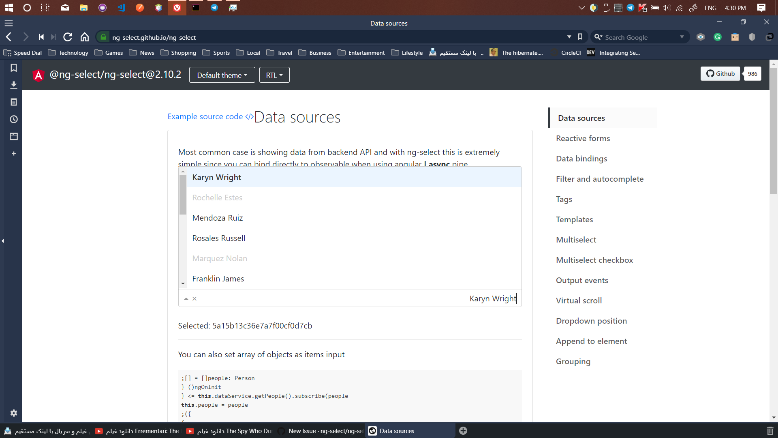This screenshot has height=438, width=778.
Task: Open History panel in sidebar
Action: [14, 119]
